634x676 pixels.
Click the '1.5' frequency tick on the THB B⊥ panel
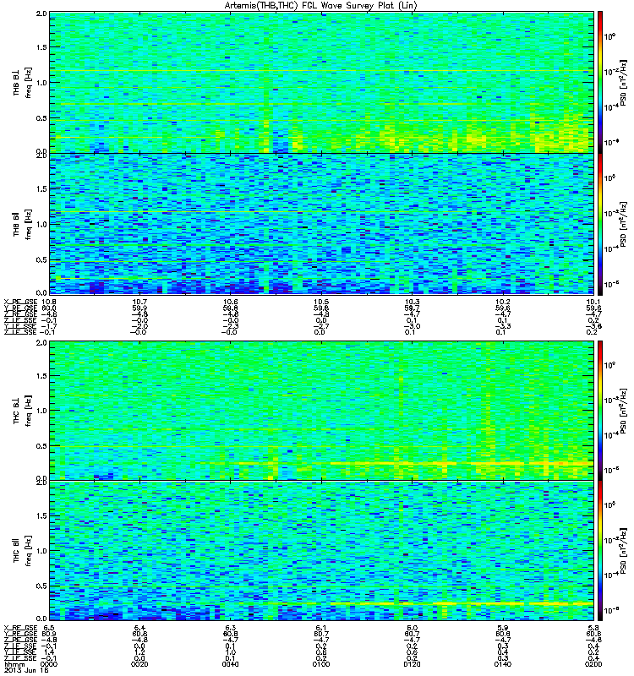(x=41, y=47)
